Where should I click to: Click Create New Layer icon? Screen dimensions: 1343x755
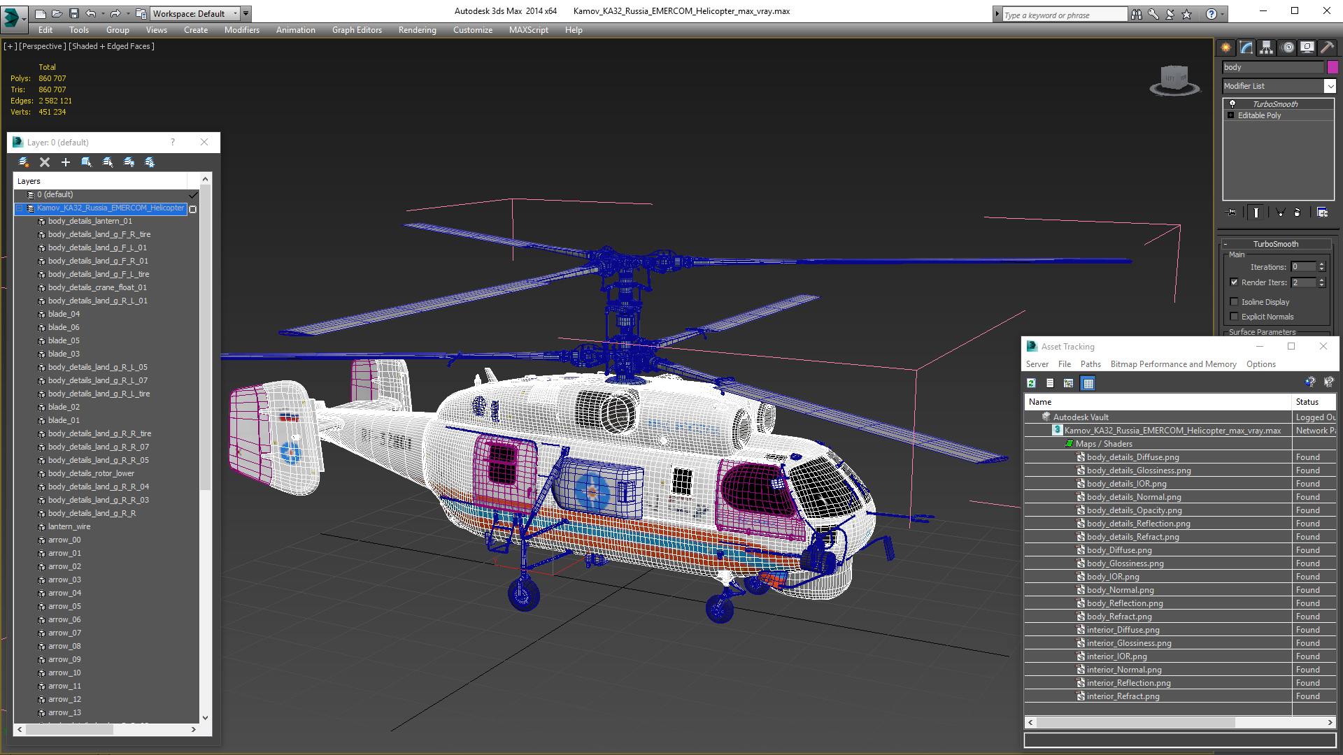pos(24,162)
